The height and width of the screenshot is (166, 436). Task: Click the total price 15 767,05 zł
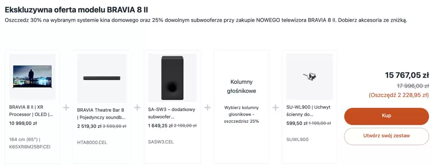(406, 75)
